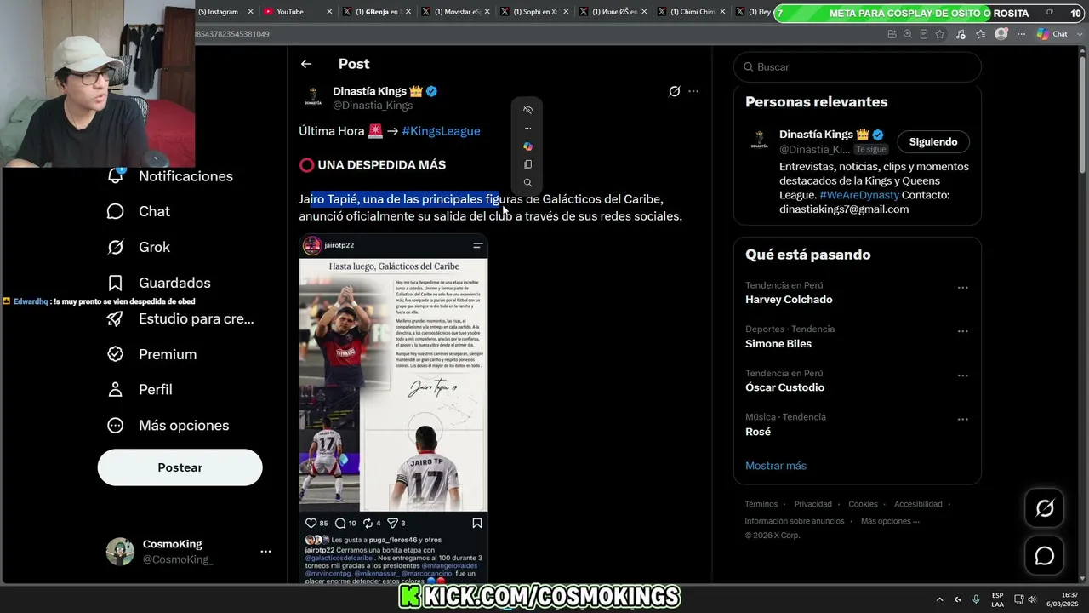Open the floating chat messages button

pyautogui.click(x=1044, y=556)
